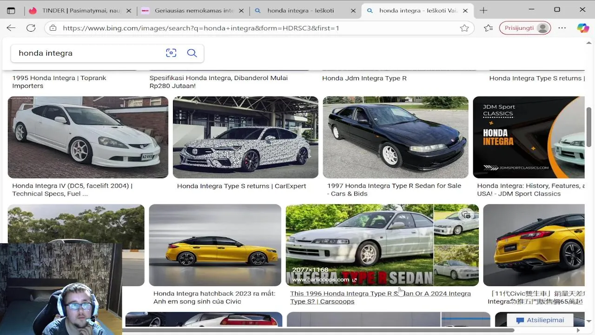595x335 pixels.
Task: Close the first honda integra tab
Action: point(354,10)
